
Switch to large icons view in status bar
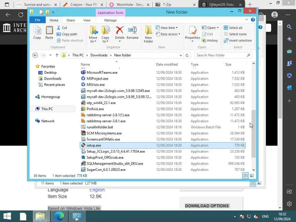(252, 176)
